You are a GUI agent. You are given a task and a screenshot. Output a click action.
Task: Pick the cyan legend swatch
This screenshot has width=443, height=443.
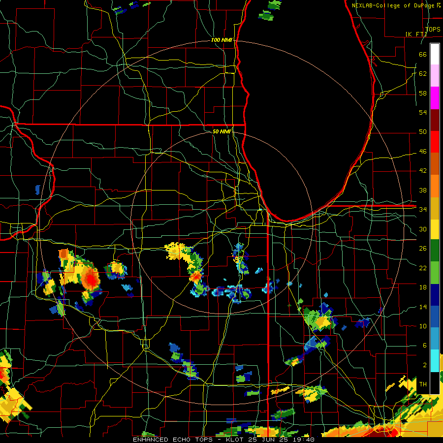tap(435, 360)
